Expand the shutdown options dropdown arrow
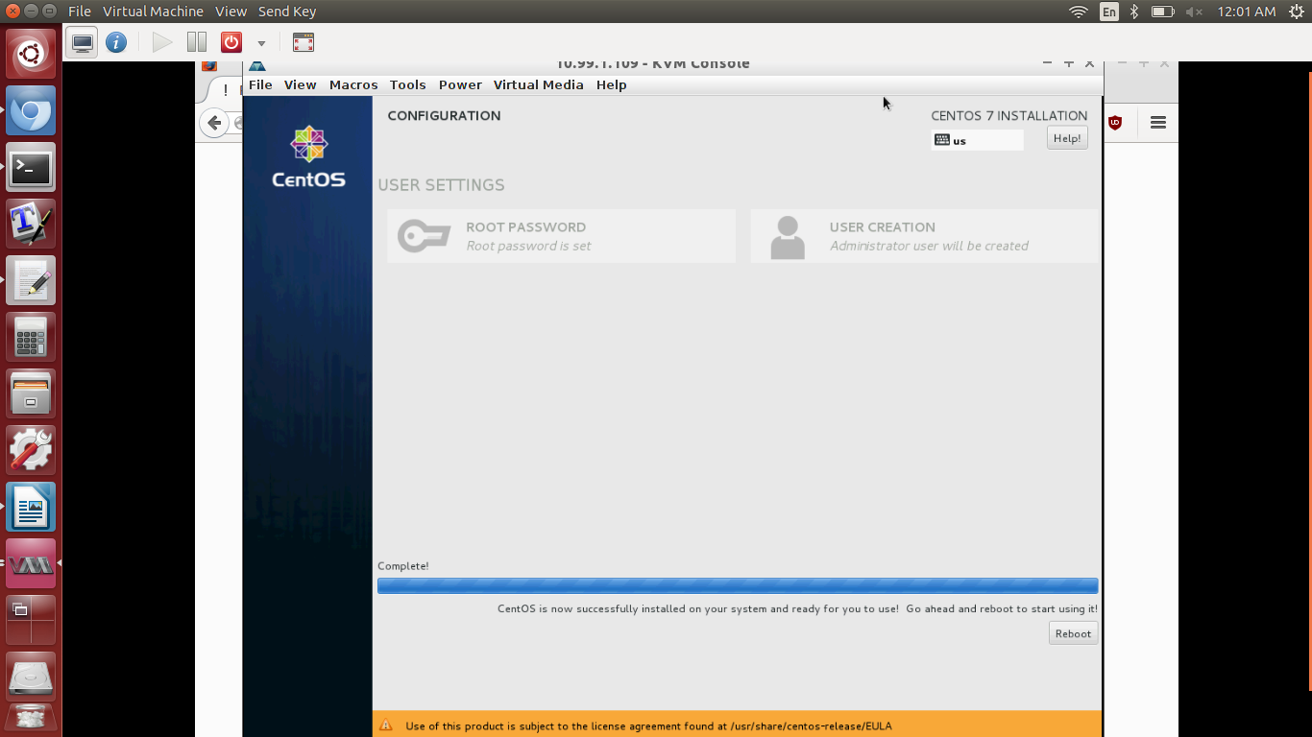This screenshot has height=737, width=1312. tap(260, 43)
